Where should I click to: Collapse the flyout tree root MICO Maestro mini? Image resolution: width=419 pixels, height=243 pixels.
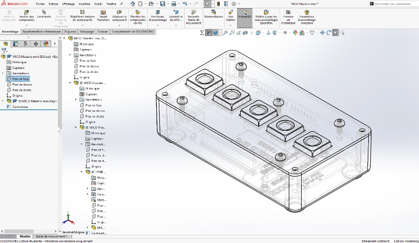pos(64,38)
